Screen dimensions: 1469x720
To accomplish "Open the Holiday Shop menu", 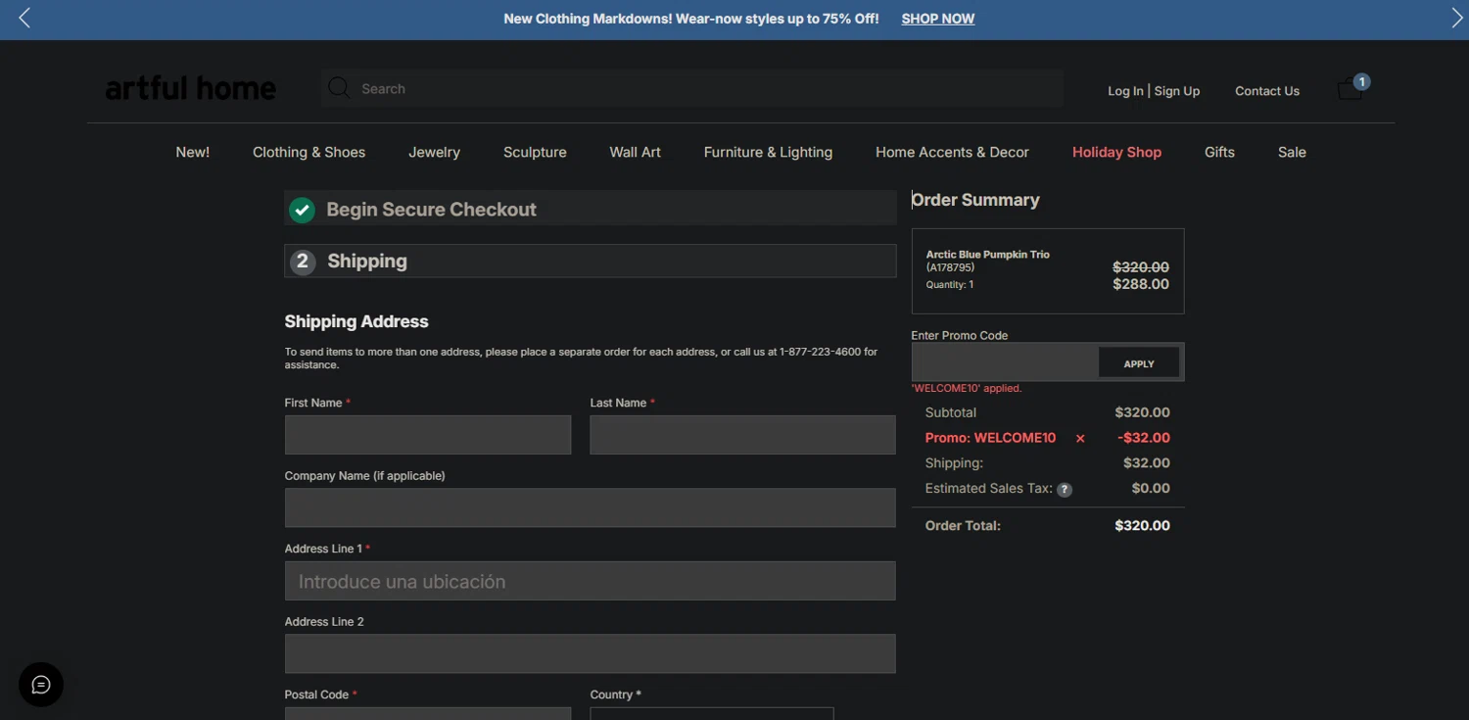I will (x=1116, y=152).
